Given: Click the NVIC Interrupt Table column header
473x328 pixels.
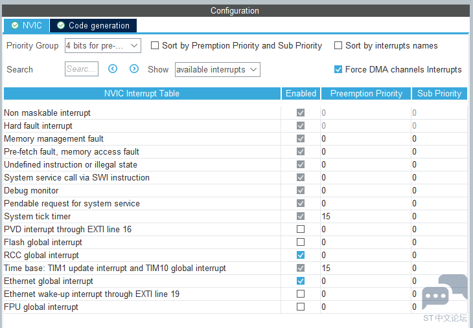Looking at the screenshot, I should click(141, 93).
